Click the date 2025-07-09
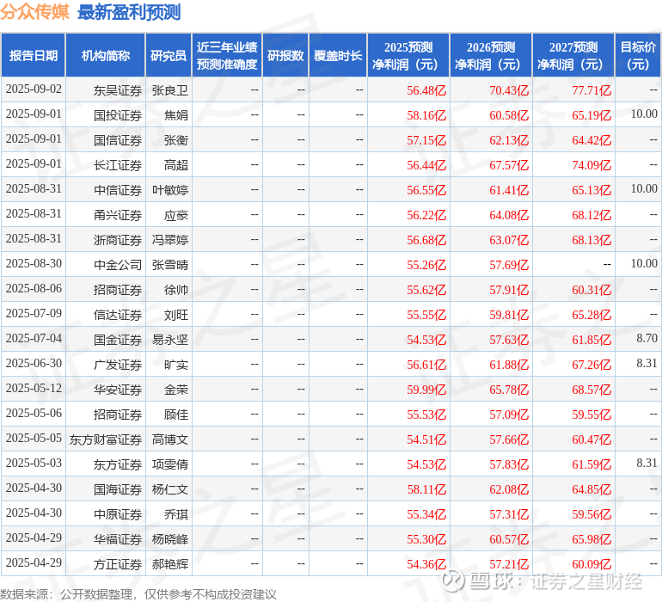 click(x=34, y=313)
